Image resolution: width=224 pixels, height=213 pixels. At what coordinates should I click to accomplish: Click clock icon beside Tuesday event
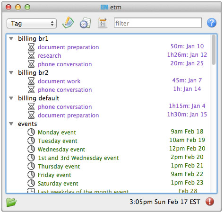[31, 141]
